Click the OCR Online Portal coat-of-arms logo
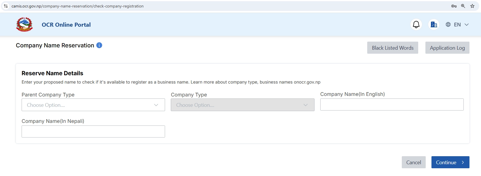The width and height of the screenshot is (481, 176). (24, 24)
